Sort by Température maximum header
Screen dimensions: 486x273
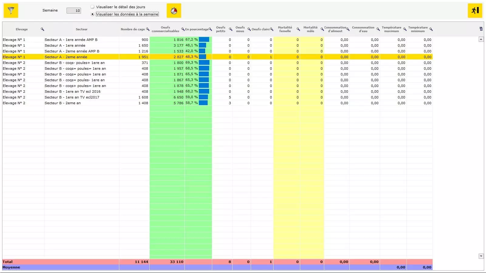click(x=392, y=29)
